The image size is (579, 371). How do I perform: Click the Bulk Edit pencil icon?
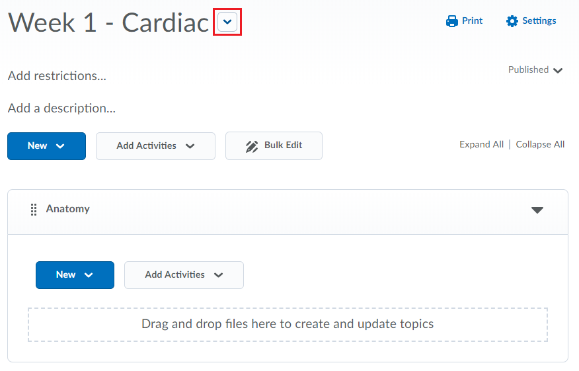pos(251,146)
